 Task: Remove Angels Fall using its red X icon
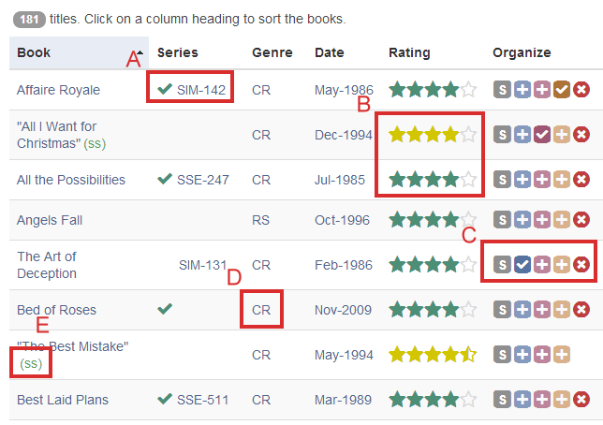point(581,220)
